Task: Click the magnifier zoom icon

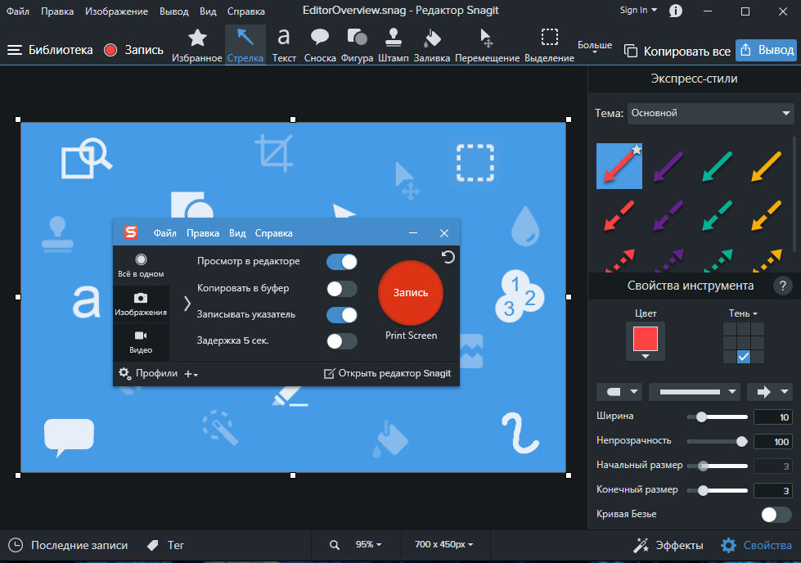Action: (335, 545)
